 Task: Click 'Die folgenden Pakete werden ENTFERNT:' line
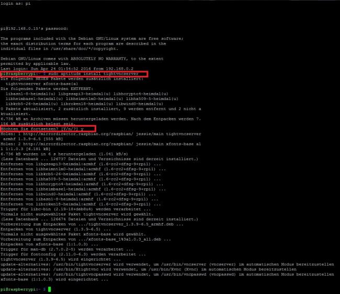47,89
